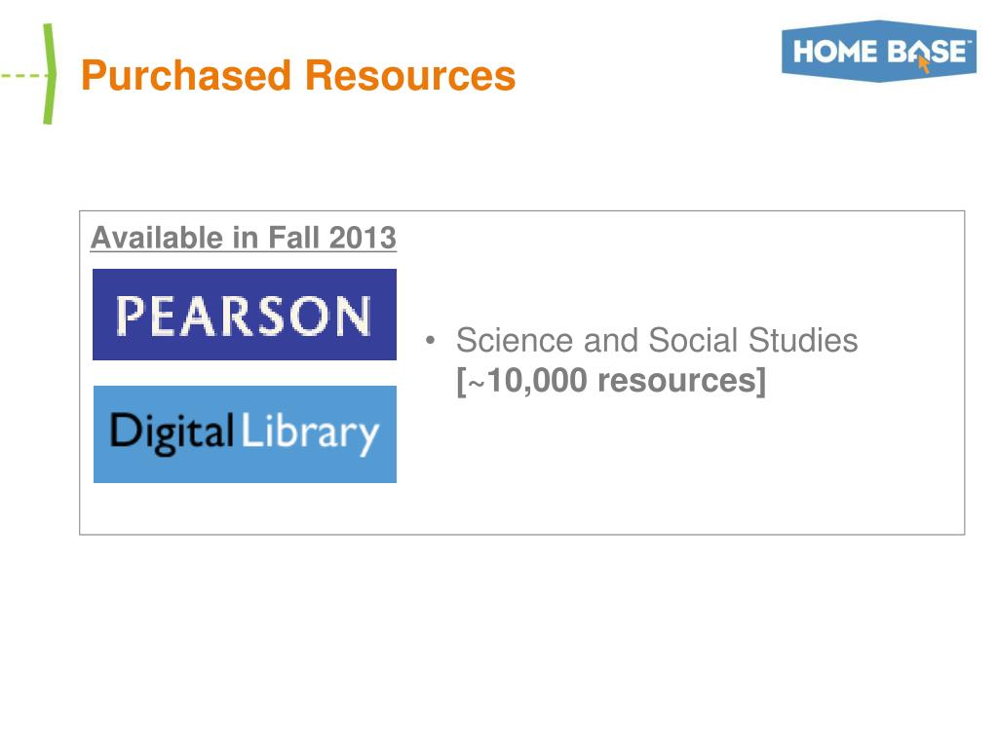Click the word Digital in black text
The width and height of the screenshot is (998, 748).
tap(172, 432)
